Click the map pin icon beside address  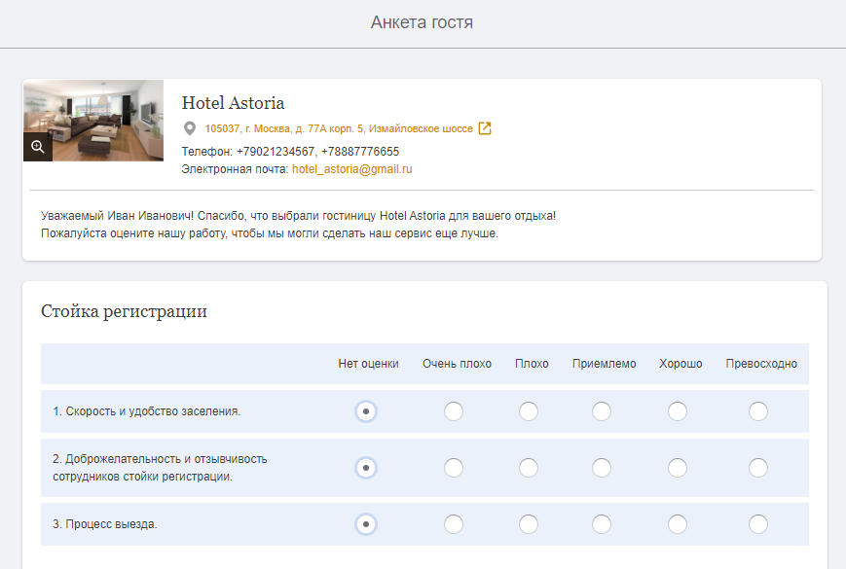coord(190,128)
